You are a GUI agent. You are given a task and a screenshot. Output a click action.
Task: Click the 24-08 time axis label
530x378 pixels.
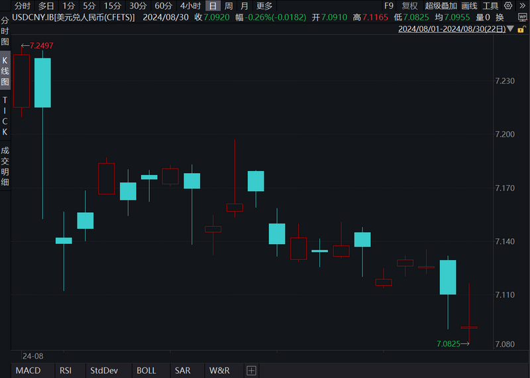32,356
